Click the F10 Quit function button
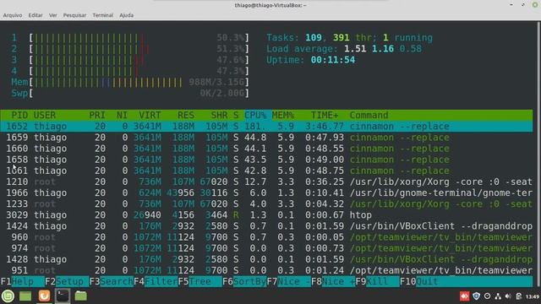 tap(419, 281)
